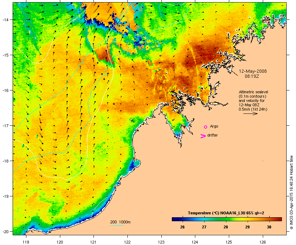Select the 'Argo' legend label
Image resolution: width=296 pixels, height=245 pixels.
pyautogui.click(x=214, y=126)
